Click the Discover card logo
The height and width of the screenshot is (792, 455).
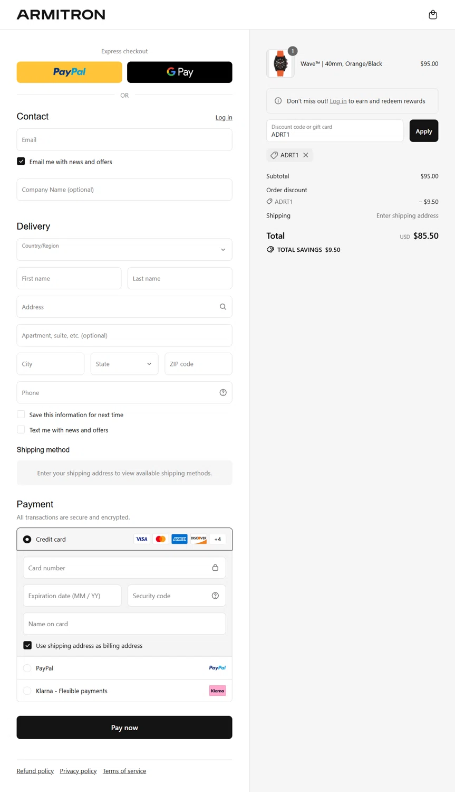(x=199, y=539)
